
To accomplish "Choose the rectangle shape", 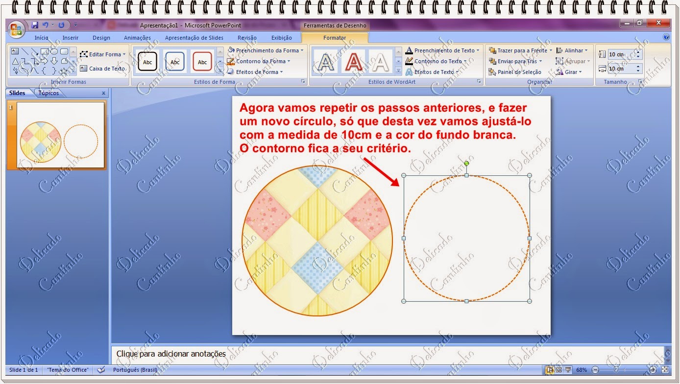I will click(x=45, y=51).
